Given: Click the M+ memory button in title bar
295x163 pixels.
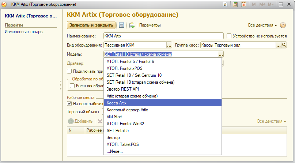Looking at the screenshot, I should [262, 4].
